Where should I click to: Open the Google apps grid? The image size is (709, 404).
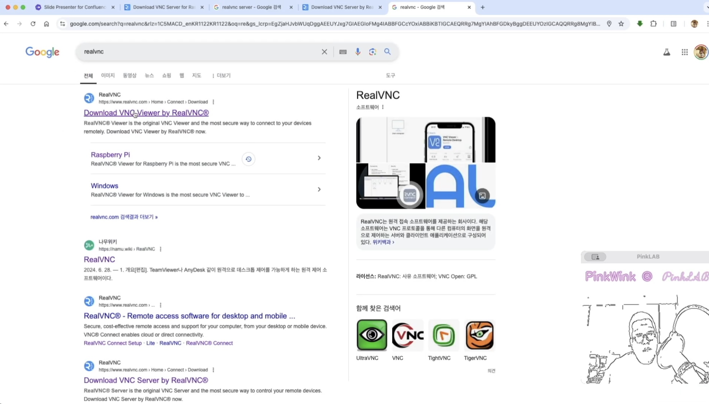tap(685, 52)
